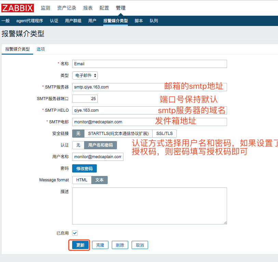Image resolution: width=278 pixels, height=262 pixels.
Task: Go to the 用户 submenu
Action: [x=92, y=21]
